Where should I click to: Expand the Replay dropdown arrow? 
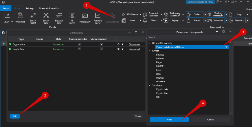pos(183,20)
